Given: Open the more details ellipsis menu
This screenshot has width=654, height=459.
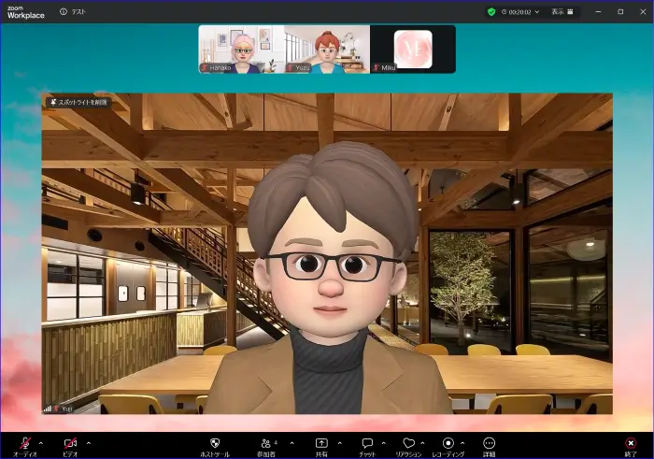Looking at the screenshot, I should (x=489, y=443).
